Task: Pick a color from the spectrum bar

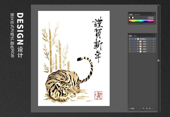Action: (x=141, y=21)
